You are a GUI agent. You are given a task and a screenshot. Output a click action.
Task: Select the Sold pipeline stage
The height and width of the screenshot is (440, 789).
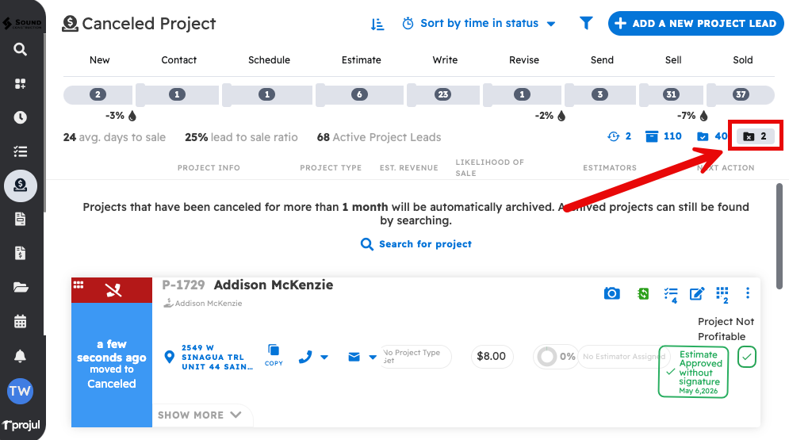(x=742, y=60)
